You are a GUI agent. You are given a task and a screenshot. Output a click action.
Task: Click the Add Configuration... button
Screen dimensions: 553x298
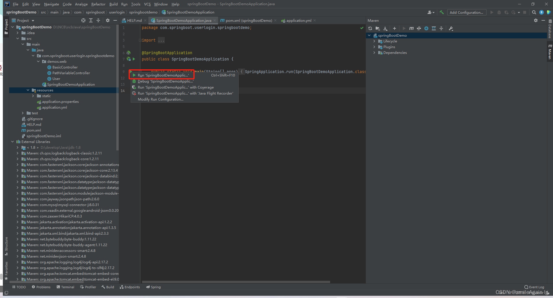click(x=466, y=12)
